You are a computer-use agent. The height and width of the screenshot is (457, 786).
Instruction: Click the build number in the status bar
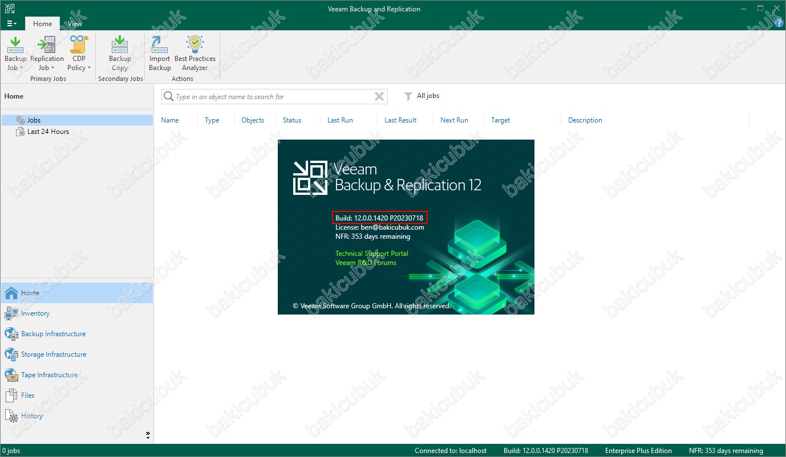click(x=545, y=451)
